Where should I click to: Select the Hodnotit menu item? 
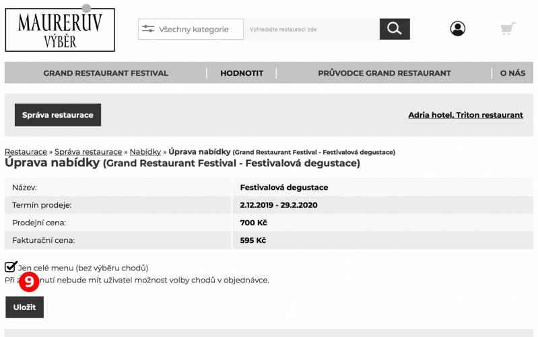[x=242, y=73]
